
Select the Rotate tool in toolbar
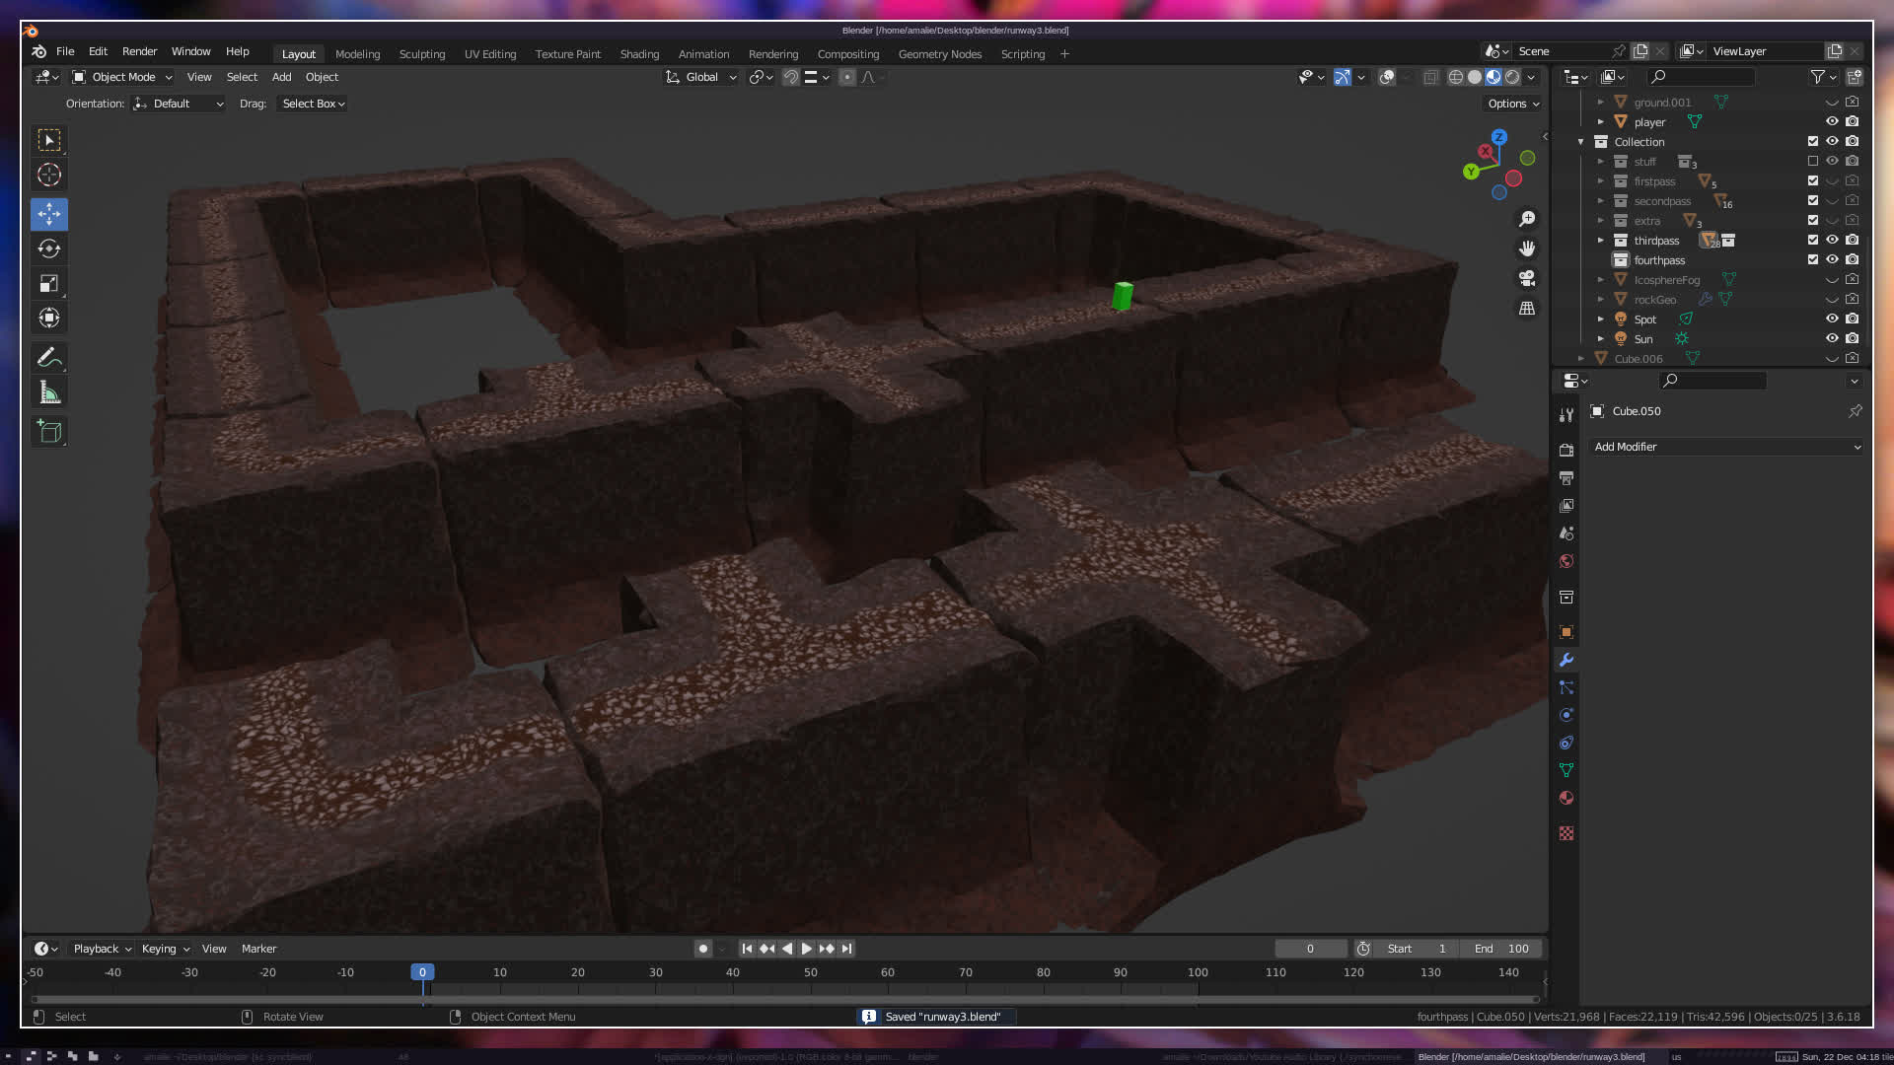point(49,248)
